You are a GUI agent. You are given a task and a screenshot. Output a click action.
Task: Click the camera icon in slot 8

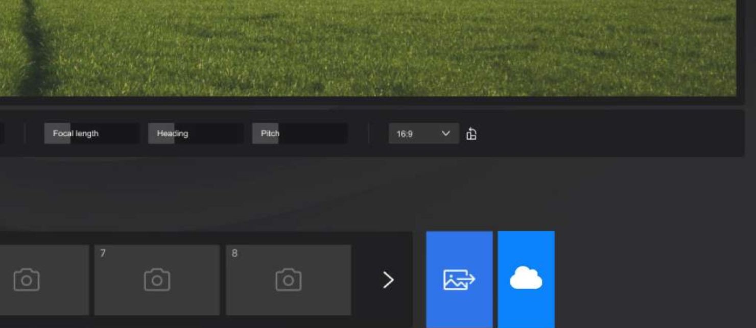[288, 280]
